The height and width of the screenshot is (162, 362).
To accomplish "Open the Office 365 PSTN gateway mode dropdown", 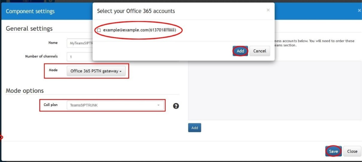I will click(96, 71).
